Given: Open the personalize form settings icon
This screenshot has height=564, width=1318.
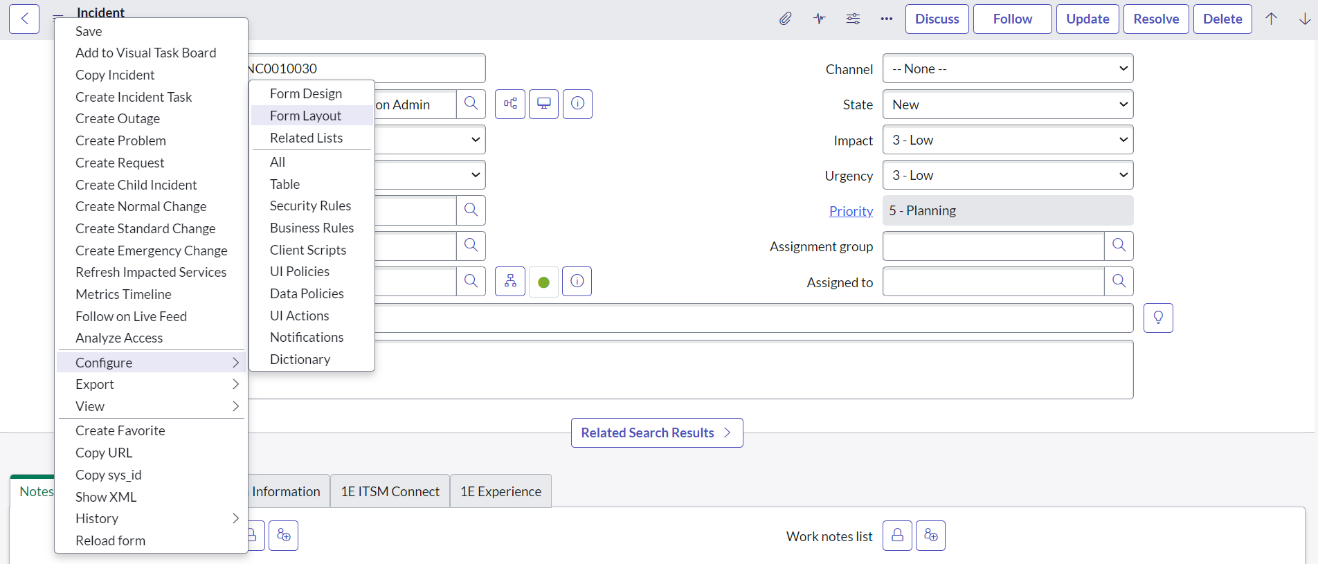Looking at the screenshot, I should [x=853, y=19].
